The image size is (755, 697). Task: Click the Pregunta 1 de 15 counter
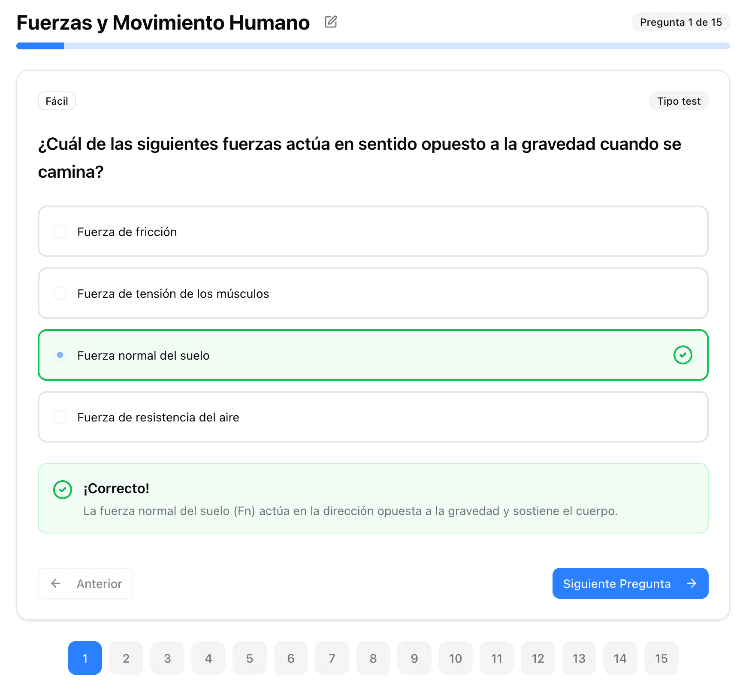tap(680, 22)
